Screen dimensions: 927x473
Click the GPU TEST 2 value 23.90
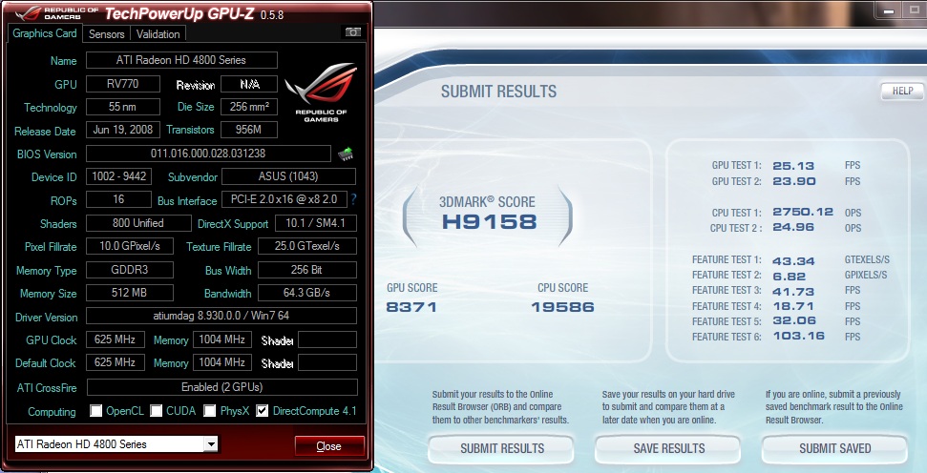(x=793, y=181)
